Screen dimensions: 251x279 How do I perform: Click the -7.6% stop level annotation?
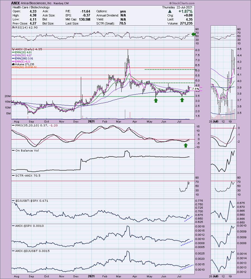tap(195, 89)
